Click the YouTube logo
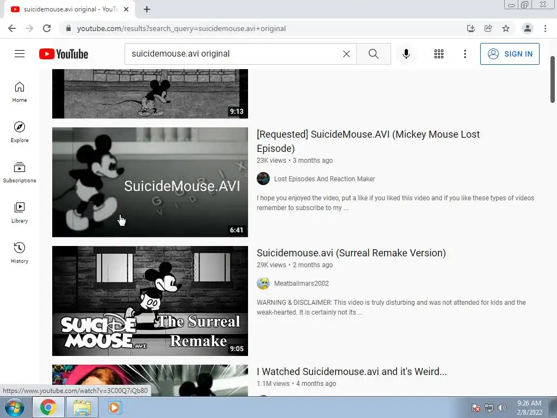 click(64, 54)
